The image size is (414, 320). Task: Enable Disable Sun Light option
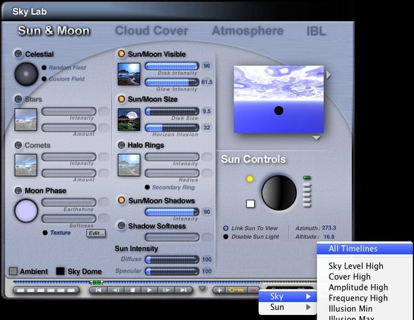tap(226, 237)
